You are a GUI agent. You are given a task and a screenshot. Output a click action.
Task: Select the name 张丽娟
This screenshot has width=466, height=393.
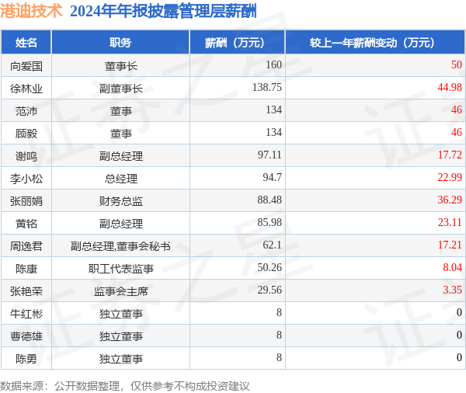[26, 201]
